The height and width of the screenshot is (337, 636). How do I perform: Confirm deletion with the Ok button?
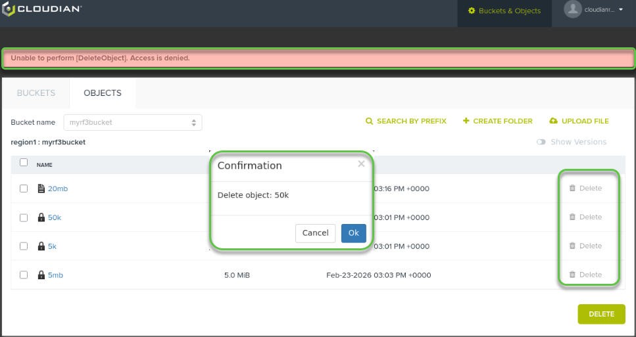point(353,233)
